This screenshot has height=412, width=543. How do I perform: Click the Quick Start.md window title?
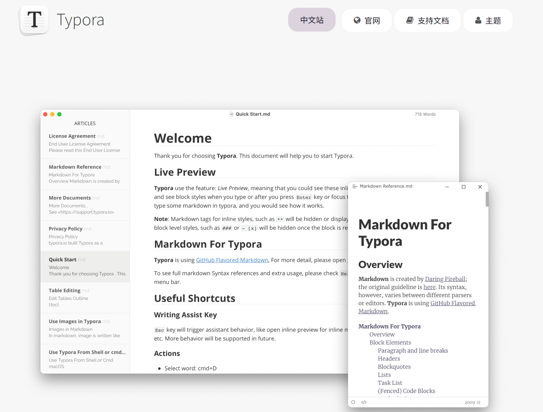click(x=253, y=114)
